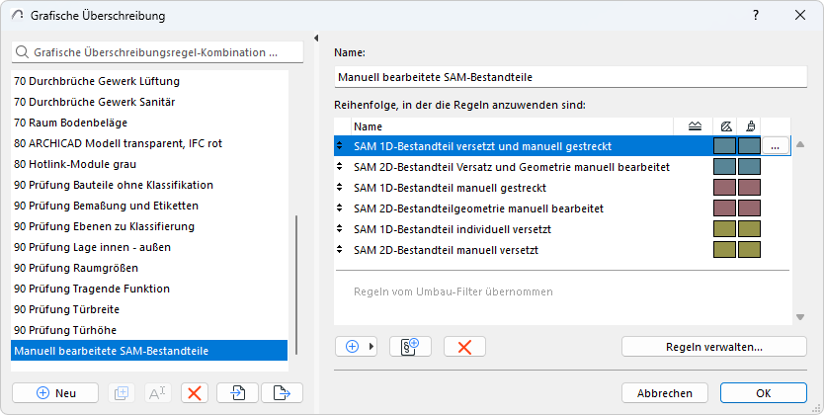824x415 pixels.
Task: Click the export rule combination icon
Action: 282,392
